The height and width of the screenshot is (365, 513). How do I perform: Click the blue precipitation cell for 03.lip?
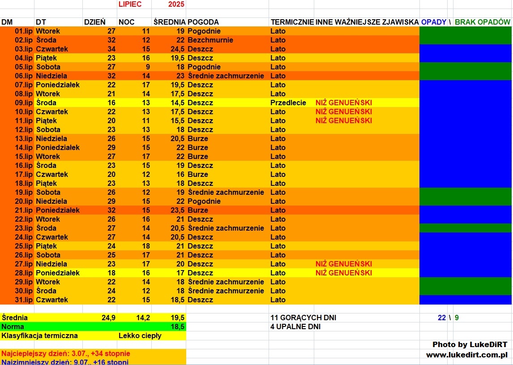click(466, 49)
